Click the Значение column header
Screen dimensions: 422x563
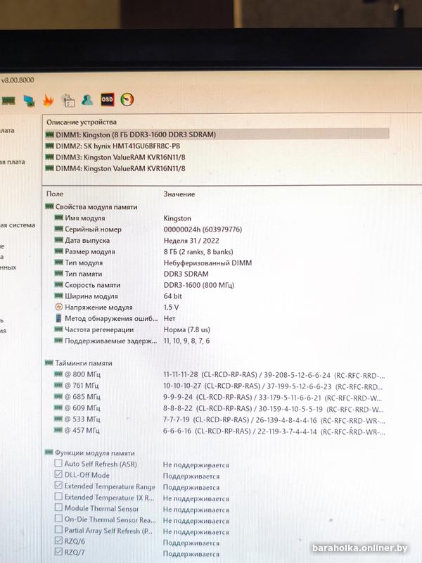click(x=179, y=194)
